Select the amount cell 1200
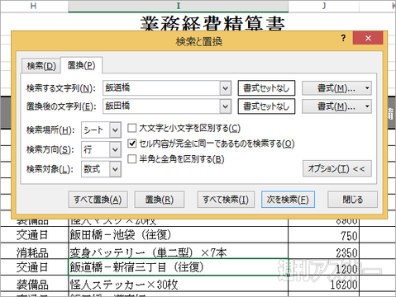The image size is (396, 297). coord(324,267)
